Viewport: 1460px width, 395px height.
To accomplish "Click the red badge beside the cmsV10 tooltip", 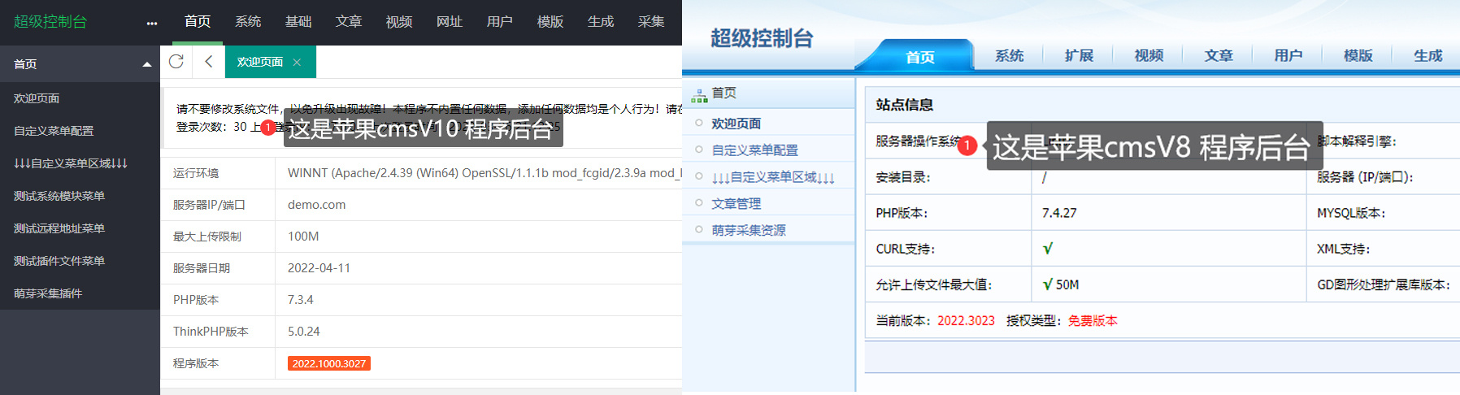I will [x=267, y=128].
